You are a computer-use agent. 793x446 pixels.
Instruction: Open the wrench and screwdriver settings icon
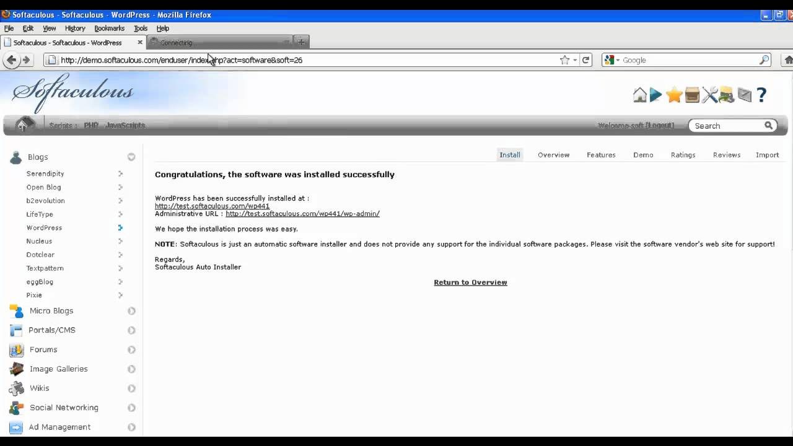tap(709, 95)
